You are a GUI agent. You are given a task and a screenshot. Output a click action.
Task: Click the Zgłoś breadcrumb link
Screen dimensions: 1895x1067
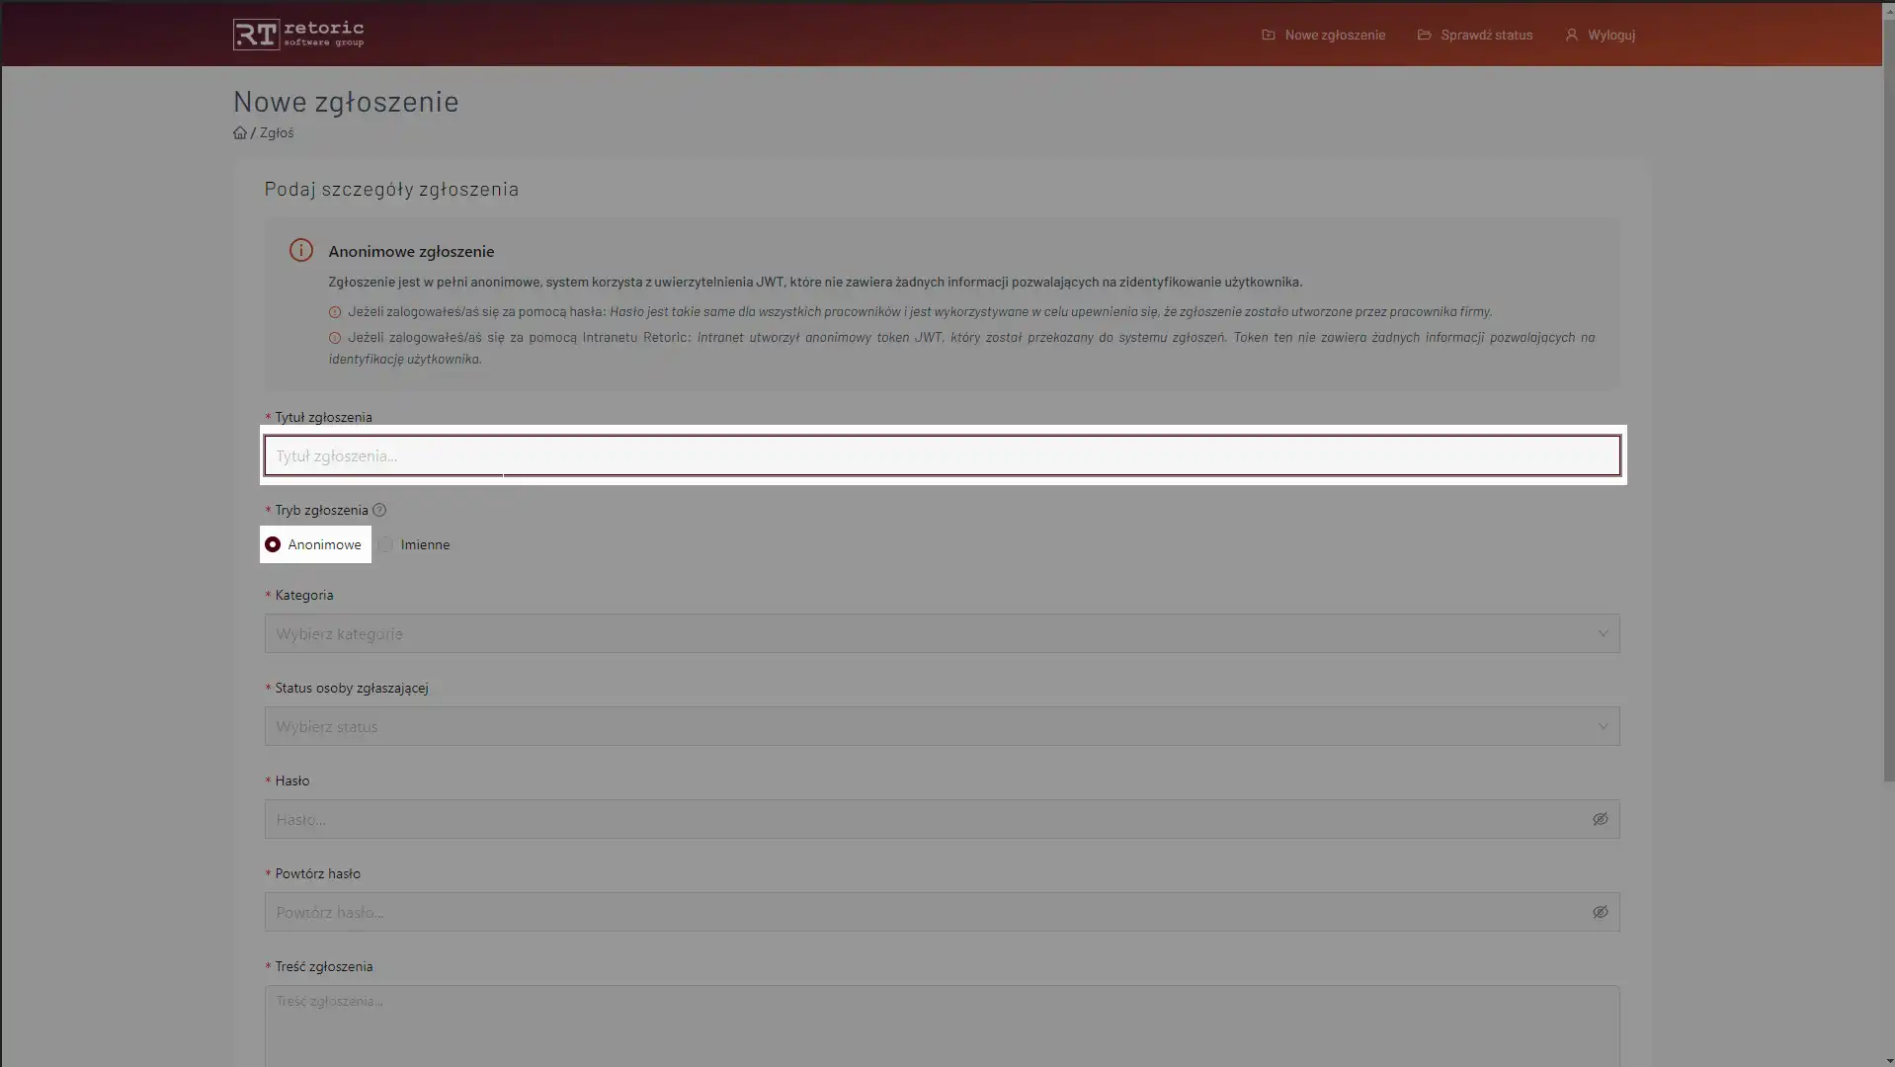point(277,132)
